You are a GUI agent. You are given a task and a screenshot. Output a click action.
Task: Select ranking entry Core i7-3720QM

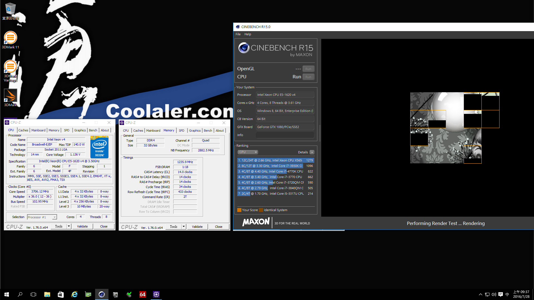pos(276,182)
